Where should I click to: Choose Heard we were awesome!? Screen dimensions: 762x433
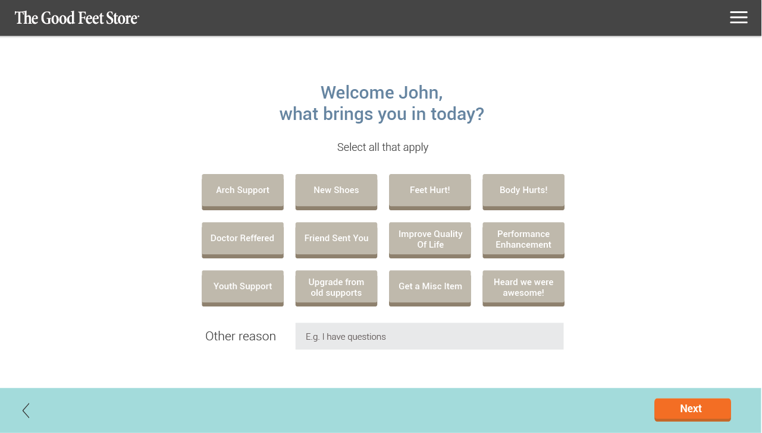pyautogui.click(x=523, y=287)
